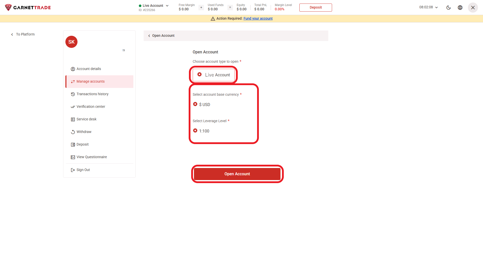
Task: Click the Margin Level 0.00% value
Action: 279,9
